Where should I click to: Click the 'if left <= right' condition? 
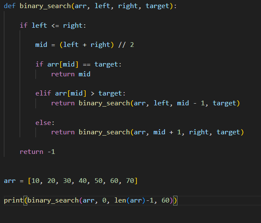pos(52,26)
